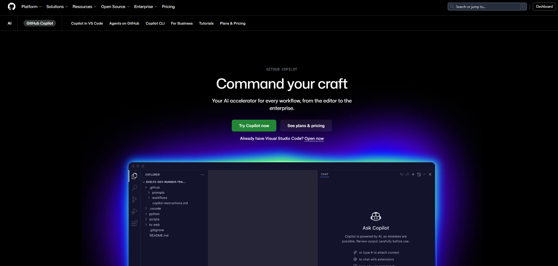Click the 'or type # to attach context' hint

click(x=379, y=253)
